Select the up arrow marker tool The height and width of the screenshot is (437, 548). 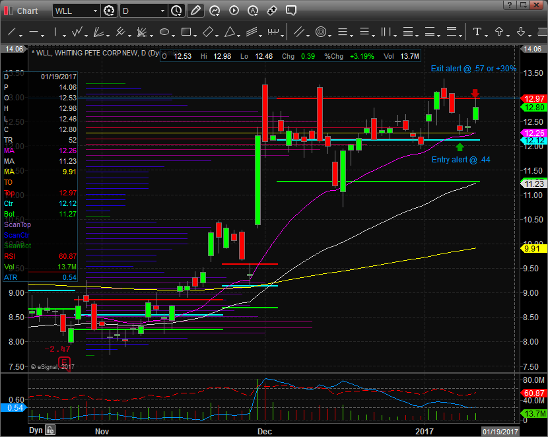(x=499, y=32)
